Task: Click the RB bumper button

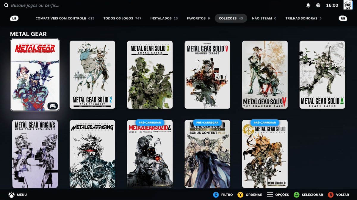Action: click(343, 18)
